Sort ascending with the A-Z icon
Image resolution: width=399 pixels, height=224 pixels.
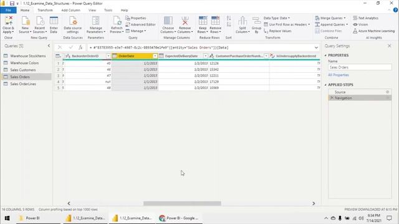(x=229, y=18)
